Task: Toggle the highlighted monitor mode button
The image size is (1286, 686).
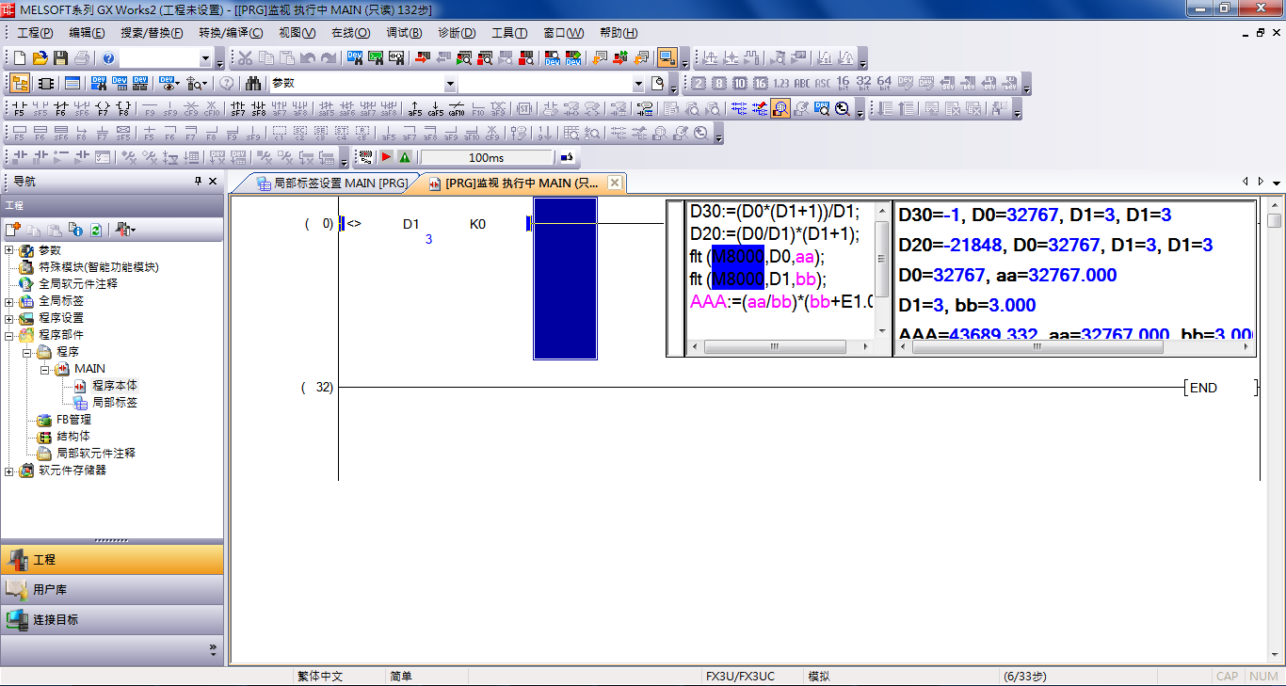Action: click(x=667, y=58)
